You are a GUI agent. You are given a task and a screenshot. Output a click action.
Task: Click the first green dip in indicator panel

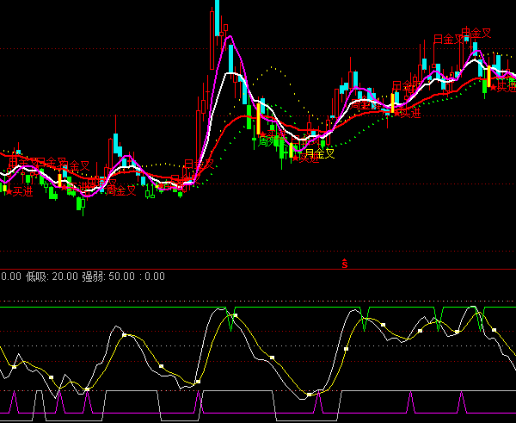231,319
